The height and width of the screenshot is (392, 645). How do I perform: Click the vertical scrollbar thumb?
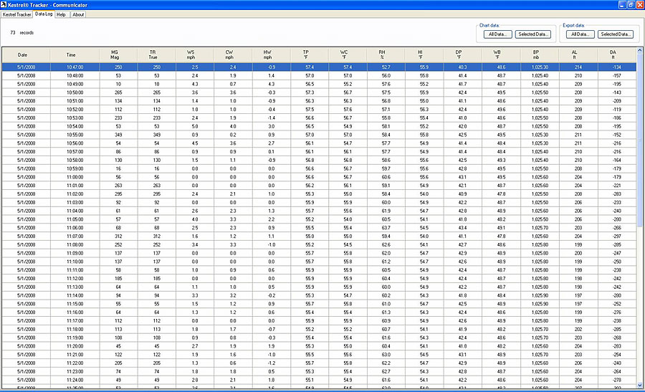(x=640, y=140)
